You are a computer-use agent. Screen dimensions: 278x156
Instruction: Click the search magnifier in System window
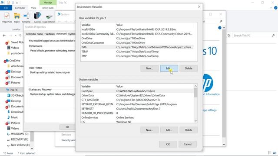[221, 21]
